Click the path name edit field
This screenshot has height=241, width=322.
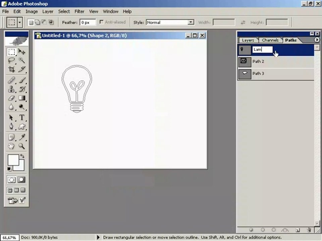(x=262, y=50)
